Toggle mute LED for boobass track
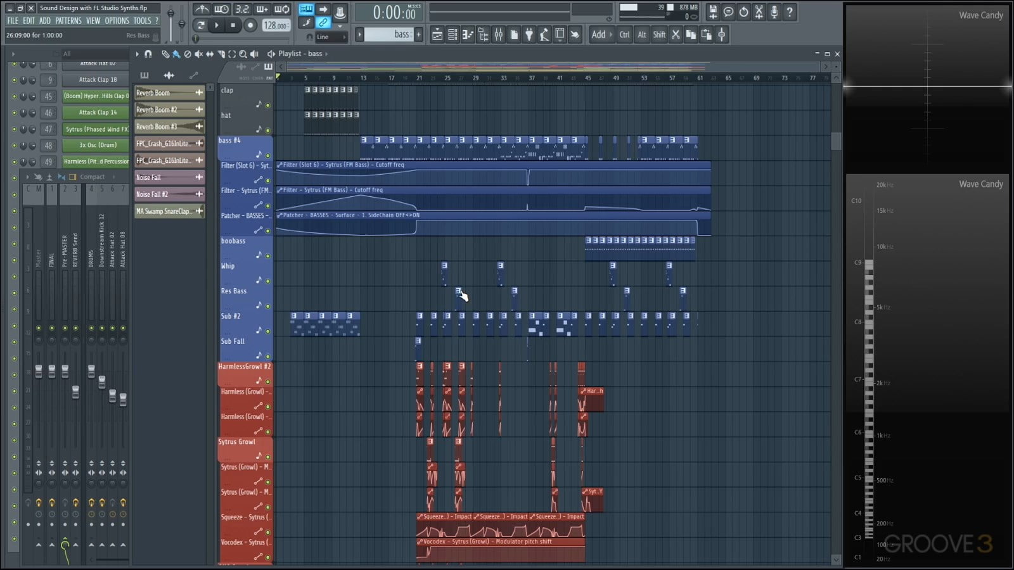 pos(267,256)
